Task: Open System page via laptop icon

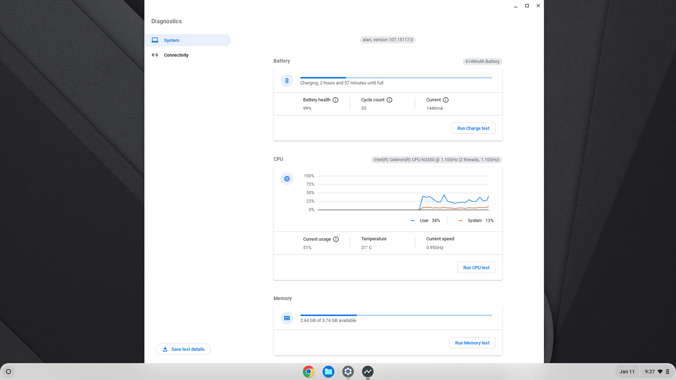Action: (155, 40)
